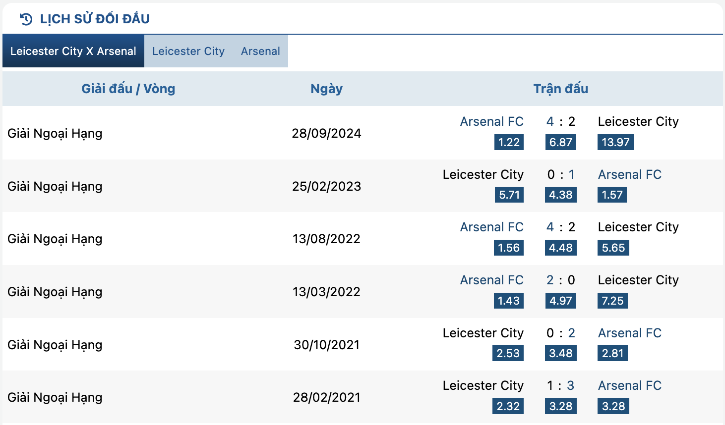
Task: Click Arsenal FC in the 13/03/2022 match
Action: click(491, 280)
